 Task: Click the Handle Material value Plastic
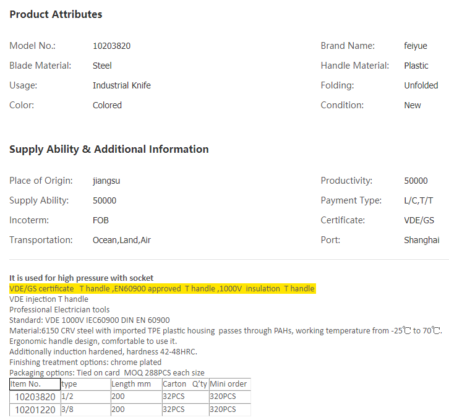tap(416, 66)
